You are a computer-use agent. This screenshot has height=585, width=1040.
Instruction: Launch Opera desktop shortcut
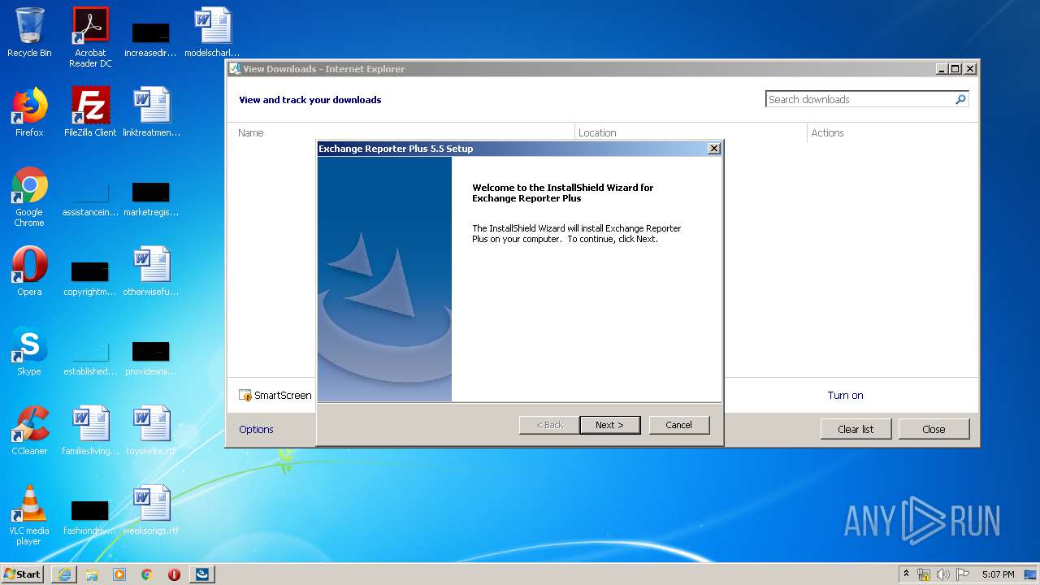[x=29, y=271]
